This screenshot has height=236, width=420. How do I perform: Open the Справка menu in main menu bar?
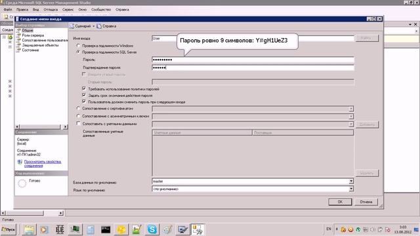[x=123, y=9]
